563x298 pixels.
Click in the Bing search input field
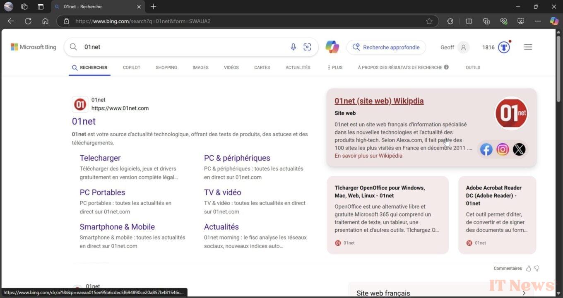click(x=182, y=47)
